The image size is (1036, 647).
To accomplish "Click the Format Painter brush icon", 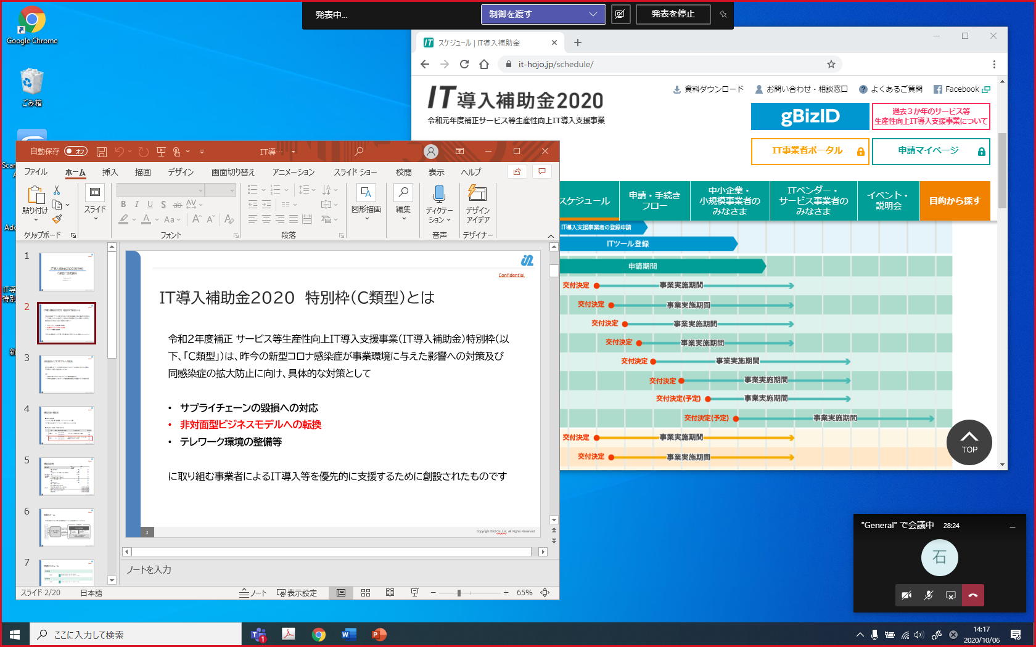I will pos(57,219).
